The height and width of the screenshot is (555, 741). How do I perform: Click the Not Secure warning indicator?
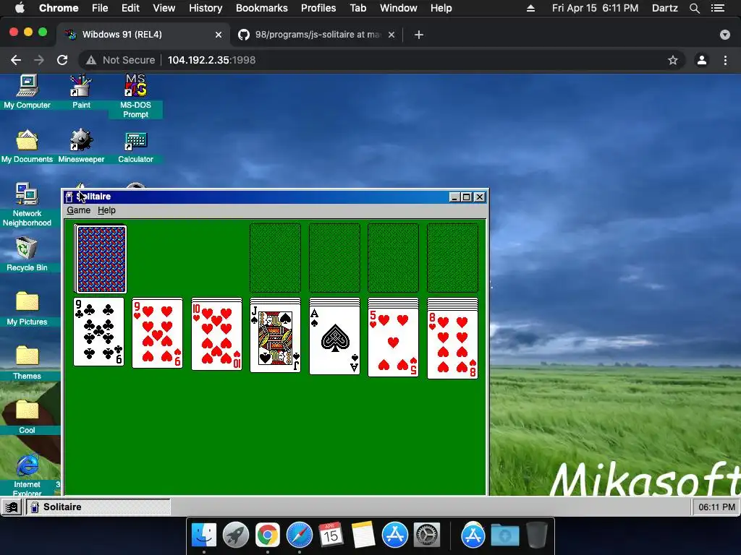pyautogui.click(x=121, y=60)
